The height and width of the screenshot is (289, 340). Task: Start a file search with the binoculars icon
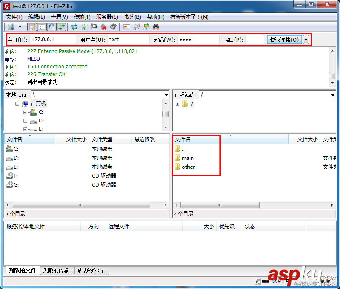156,26
